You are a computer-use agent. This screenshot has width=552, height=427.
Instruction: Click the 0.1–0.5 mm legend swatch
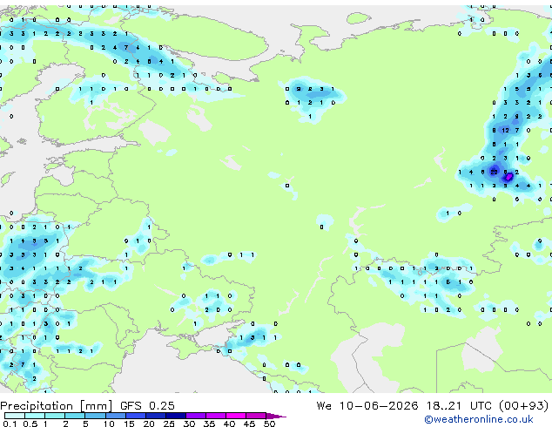[15, 416]
